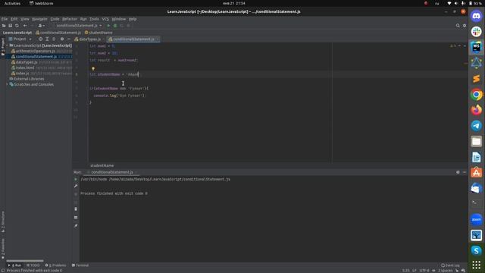Open the Help menu

(x=133, y=19)
